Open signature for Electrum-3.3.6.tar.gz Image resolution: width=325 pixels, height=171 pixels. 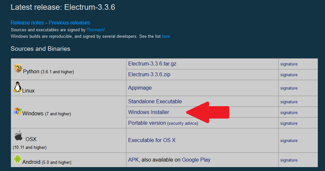(x=289, y=64)
